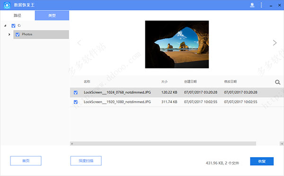Viewport: 284px width, 176px height.
Task: Open the three-dot more options menu
Action: click(x=261, y=5)
